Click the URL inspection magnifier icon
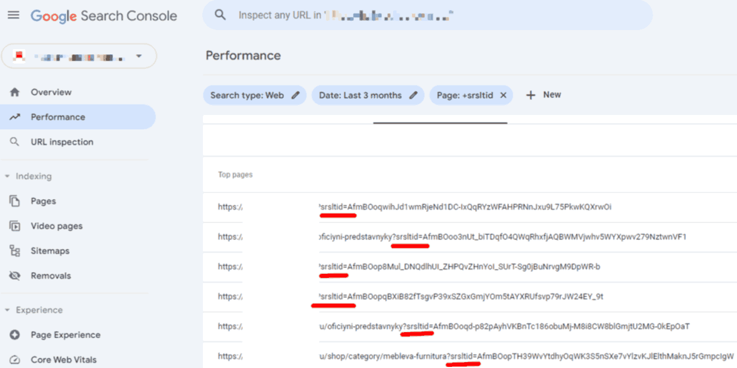The image size is (737, 368). pos(15,142)
